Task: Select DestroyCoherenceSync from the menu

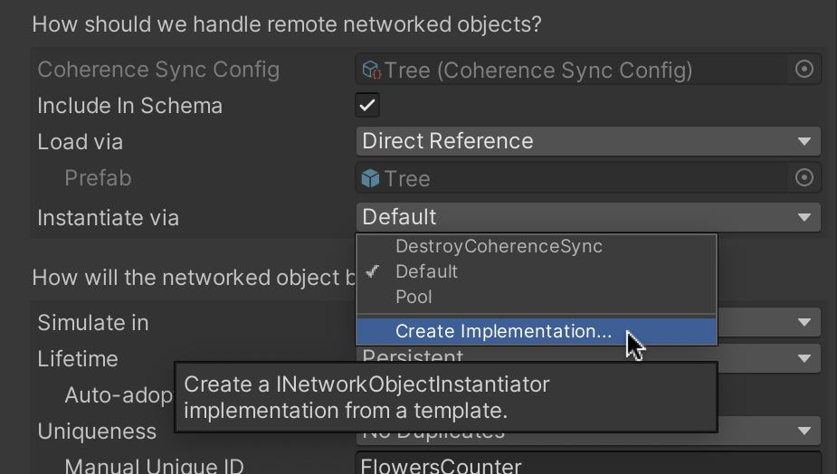Action: (x=499, y=246)
